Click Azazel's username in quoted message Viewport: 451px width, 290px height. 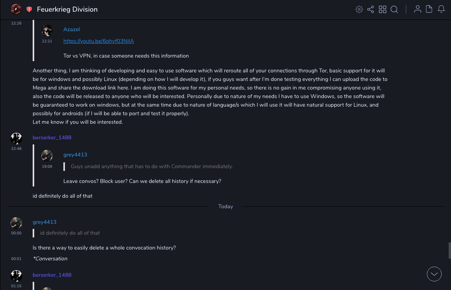[72, 29]
